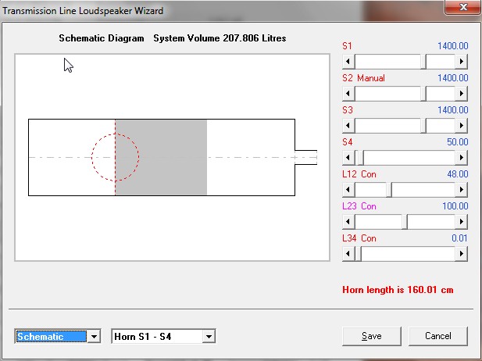
Task: Click the L12 slider thumb
Action: click(389, 190)
